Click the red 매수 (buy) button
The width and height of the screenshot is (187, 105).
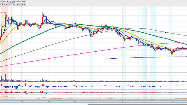point(19,5)
